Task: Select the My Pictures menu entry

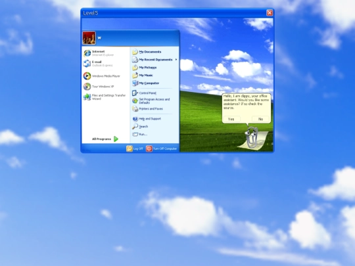Action: pyautogui.click(x=148, y=68)
